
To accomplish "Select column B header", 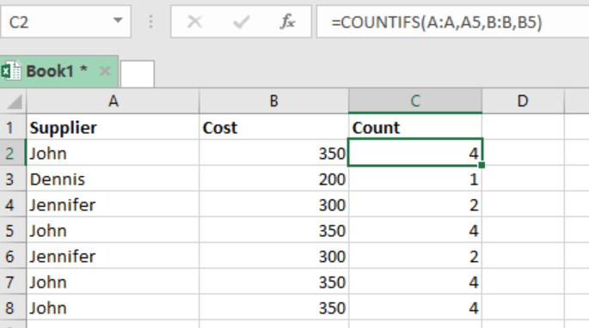I will 273,101.
